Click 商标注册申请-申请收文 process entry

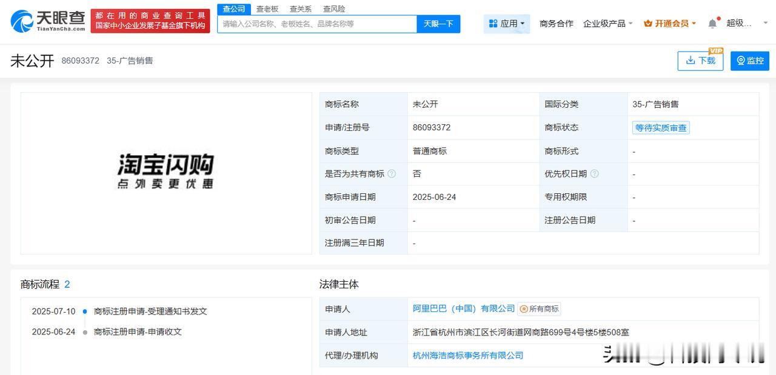pos(138,332)
